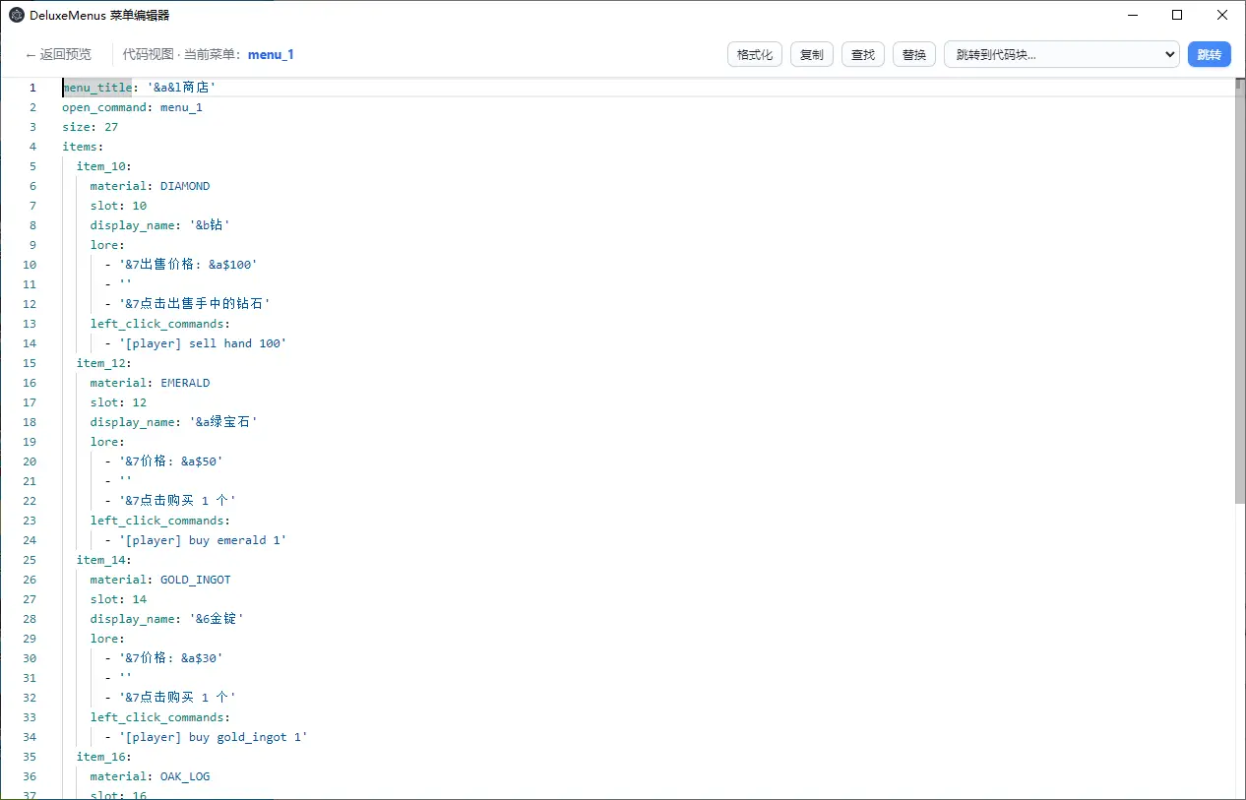Click the menu_1 current menu name
Viewport: 1246px width, 800px height.
coord(271,54)
